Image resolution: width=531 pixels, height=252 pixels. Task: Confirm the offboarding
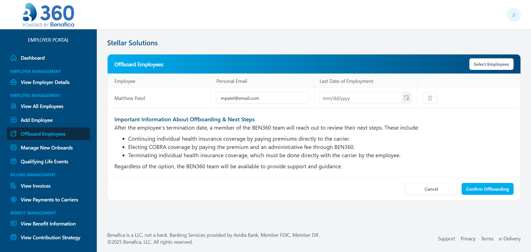[487, 189]
